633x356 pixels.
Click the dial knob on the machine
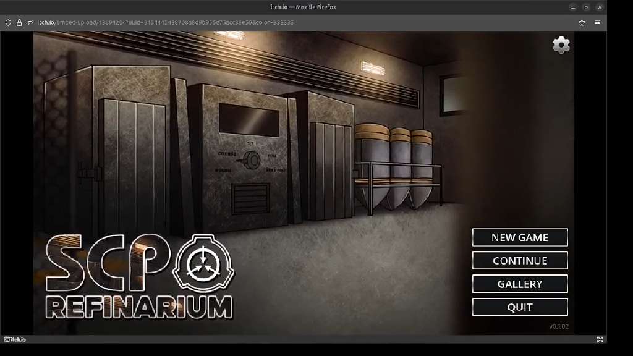click(x=252, y=161)
